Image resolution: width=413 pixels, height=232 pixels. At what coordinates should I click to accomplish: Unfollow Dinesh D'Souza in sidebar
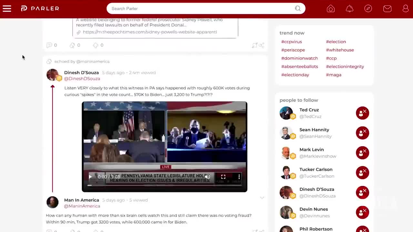[x=362, y=192]
